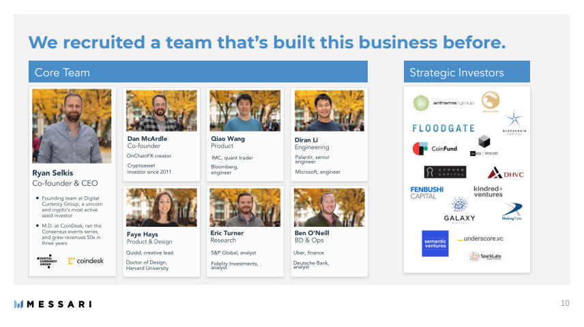Click Ben O'Neill's 'BD & Ops' role
This screenshot has height=327, width=584.
[x=309, y=240]
